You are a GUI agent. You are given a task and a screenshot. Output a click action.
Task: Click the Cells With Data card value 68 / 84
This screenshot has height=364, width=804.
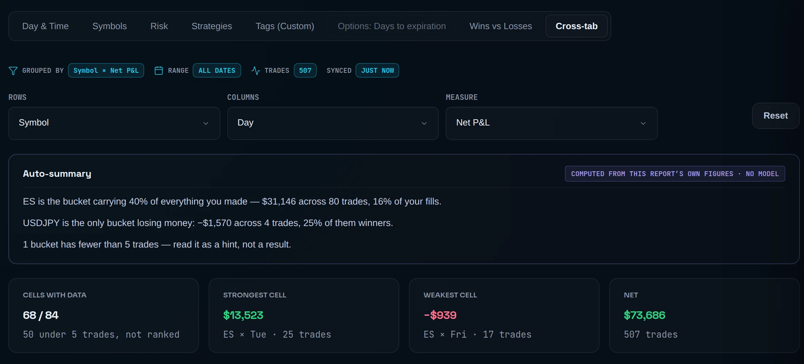point(41,315)
